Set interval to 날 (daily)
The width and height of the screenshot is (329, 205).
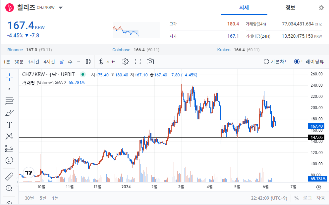point(62,62)
